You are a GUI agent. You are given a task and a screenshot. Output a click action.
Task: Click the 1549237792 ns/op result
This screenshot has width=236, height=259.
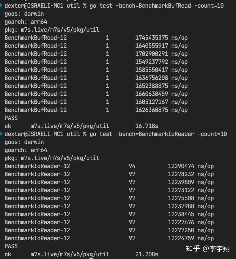click(x=161, y=62)
